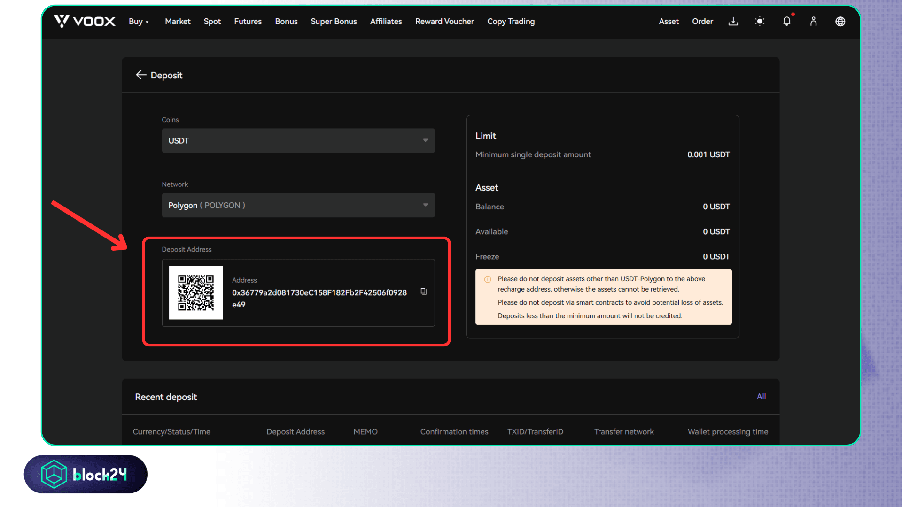Click the deposit QR code
The height and width of the screenshot is (507, 902).
196,292
